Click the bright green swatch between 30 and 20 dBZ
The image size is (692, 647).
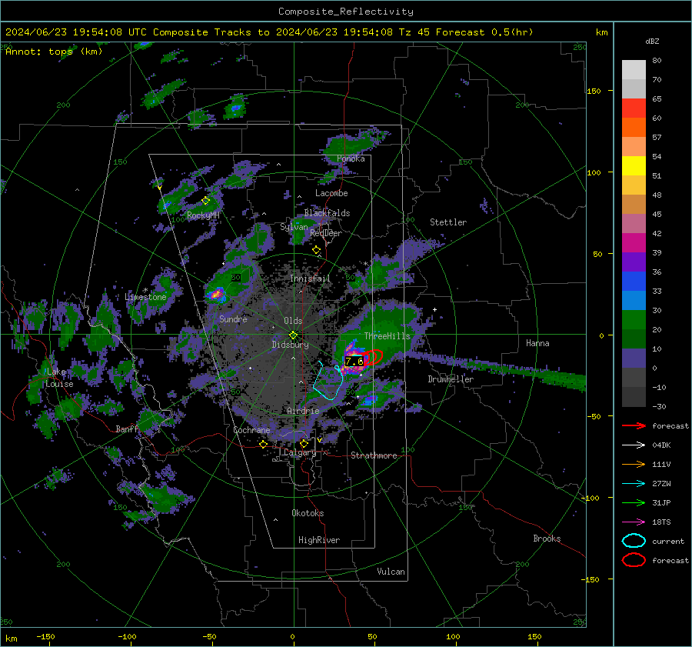[634, 320]
